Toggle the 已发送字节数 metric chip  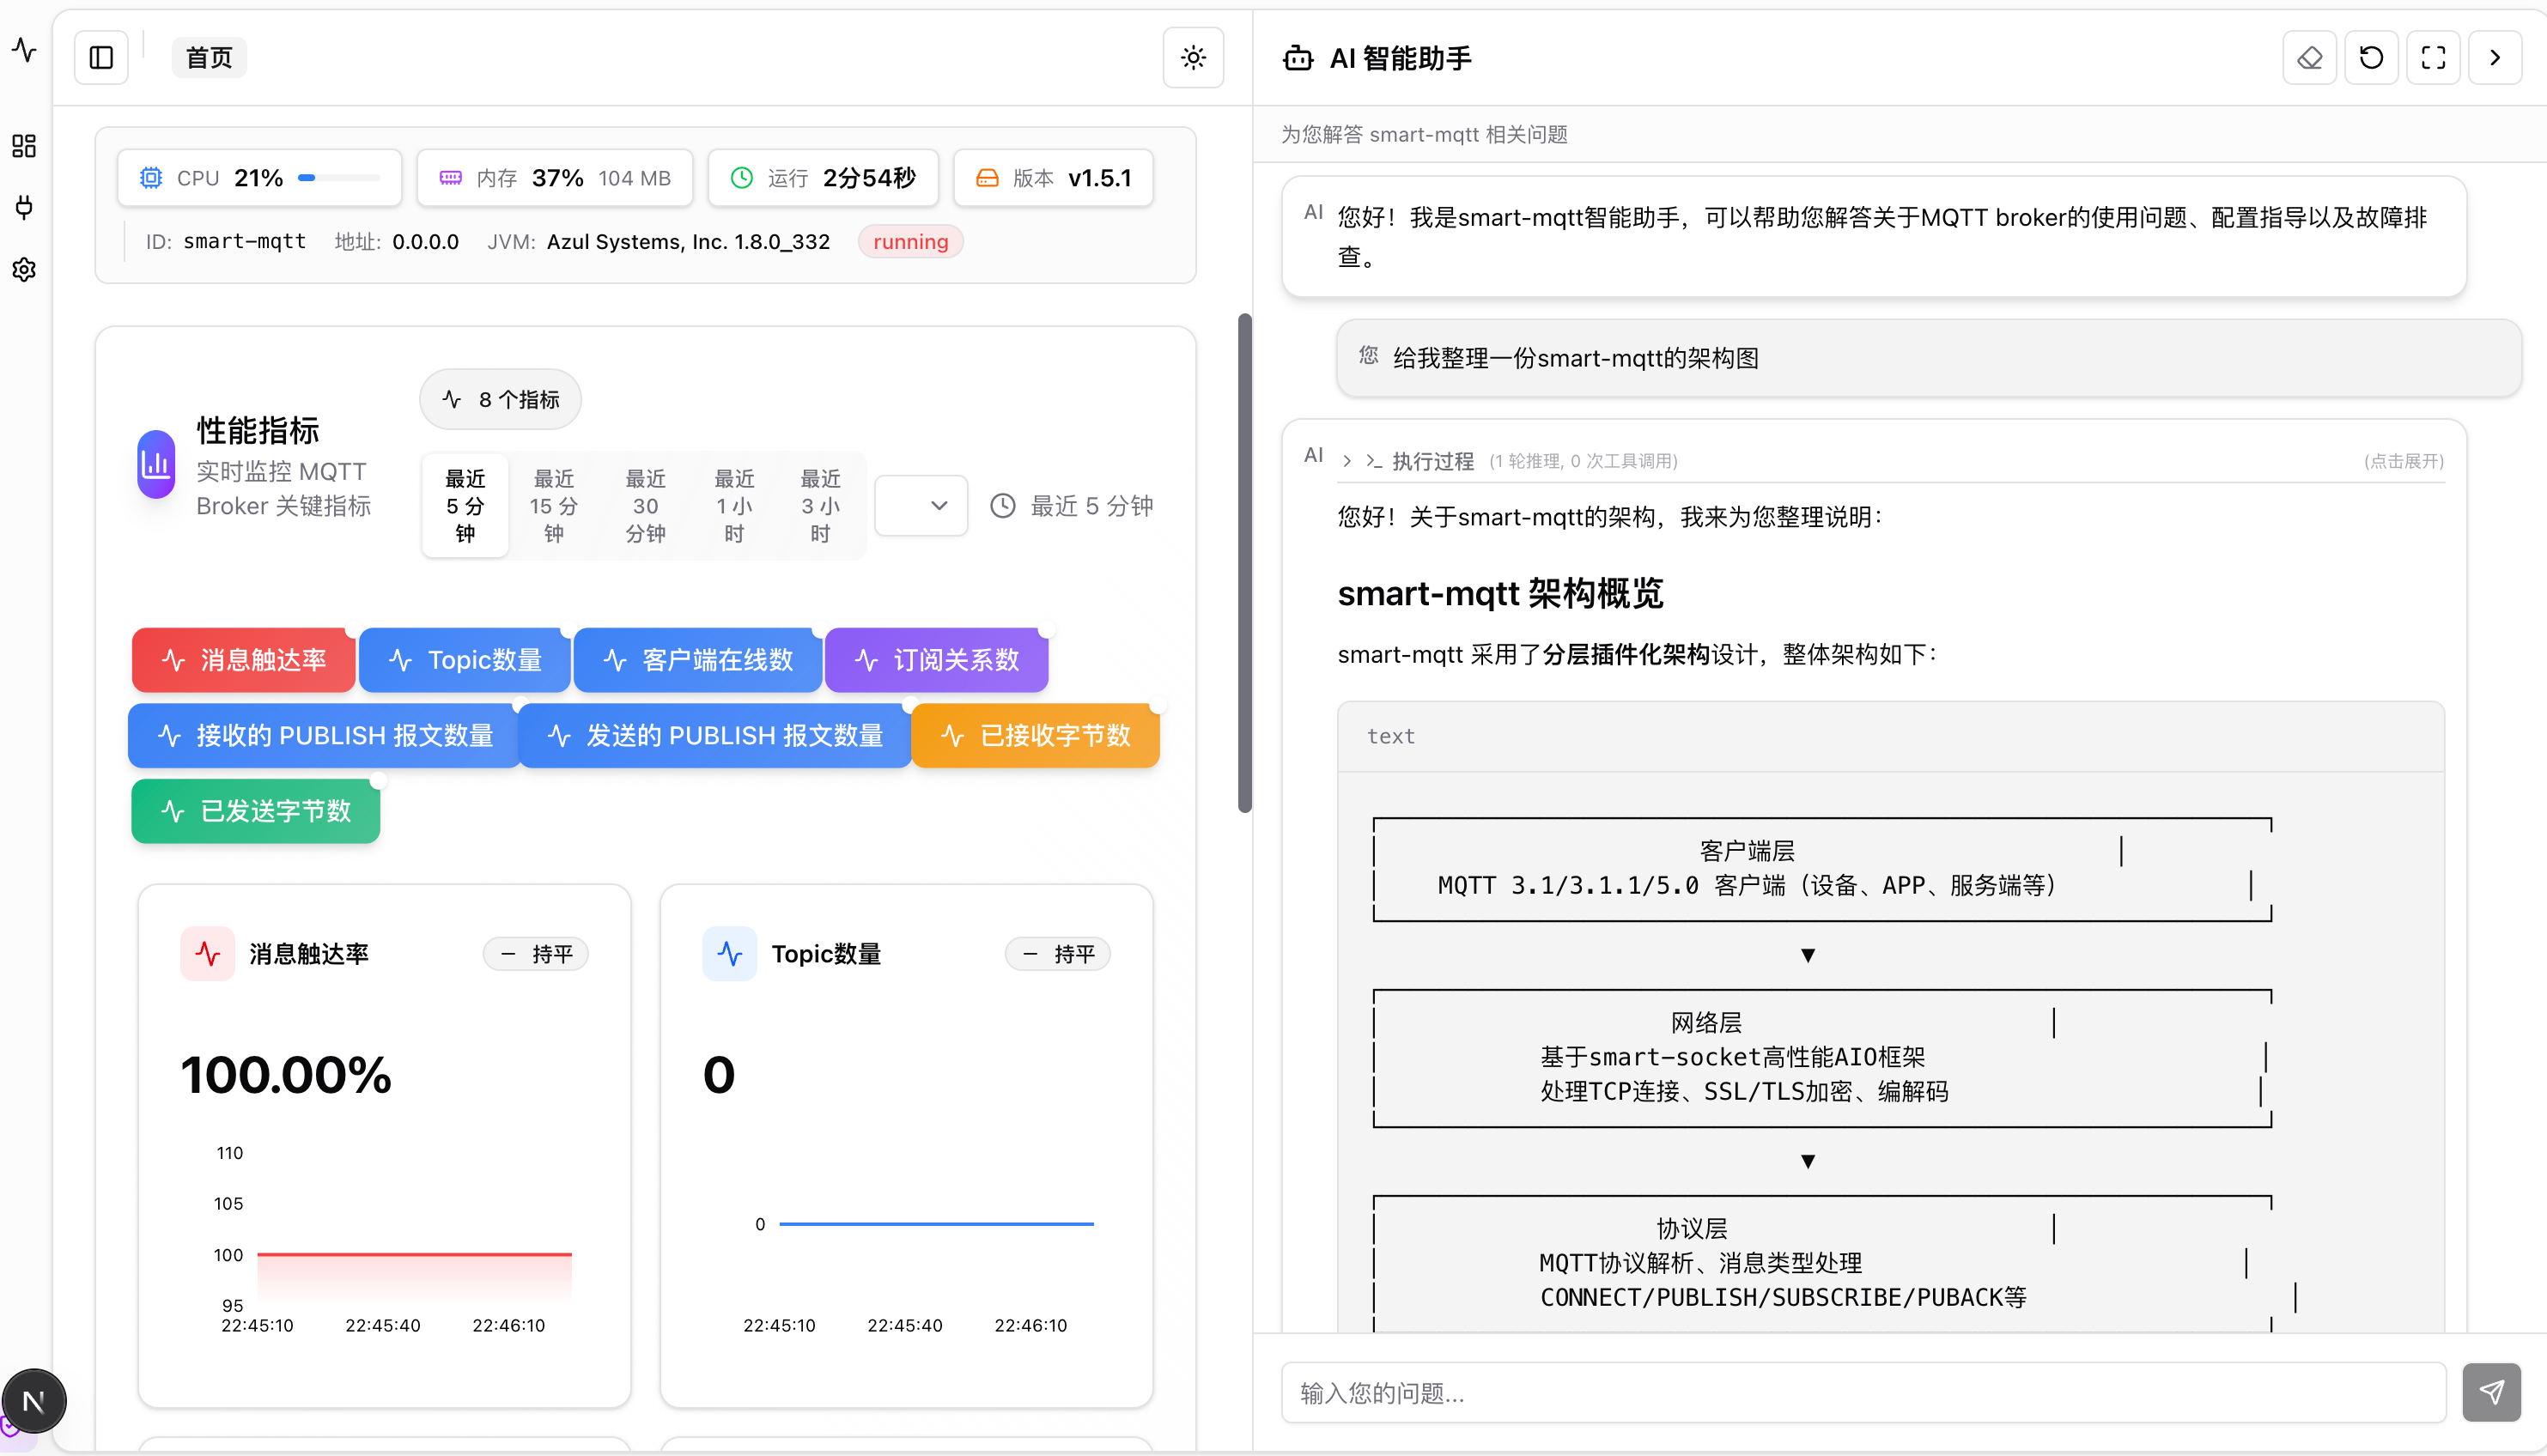tap(256, 811)
